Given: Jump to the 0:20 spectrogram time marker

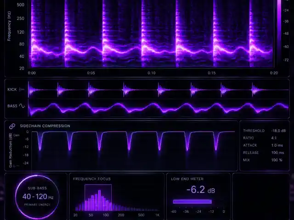Looking at the screenshot, I should (274, 73).
